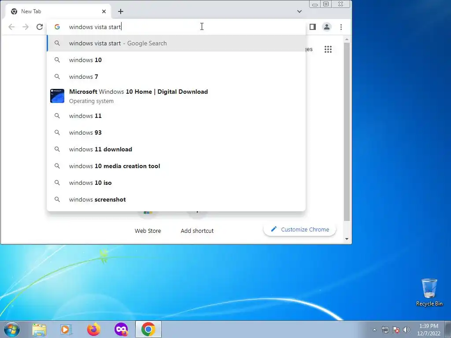
Task: Open the Chrome side panel icon
Action: 313,27
